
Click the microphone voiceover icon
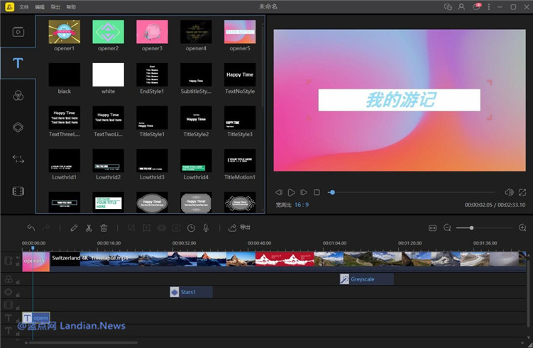coord(206,228)
